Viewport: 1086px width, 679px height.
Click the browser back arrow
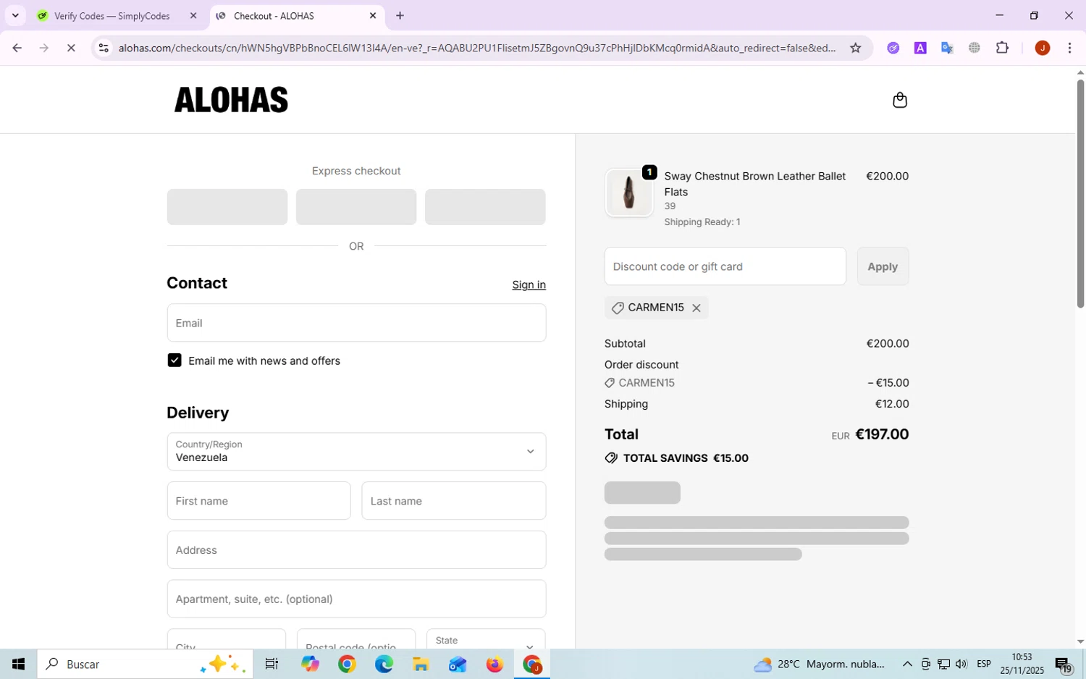click(x=17, y=48)
